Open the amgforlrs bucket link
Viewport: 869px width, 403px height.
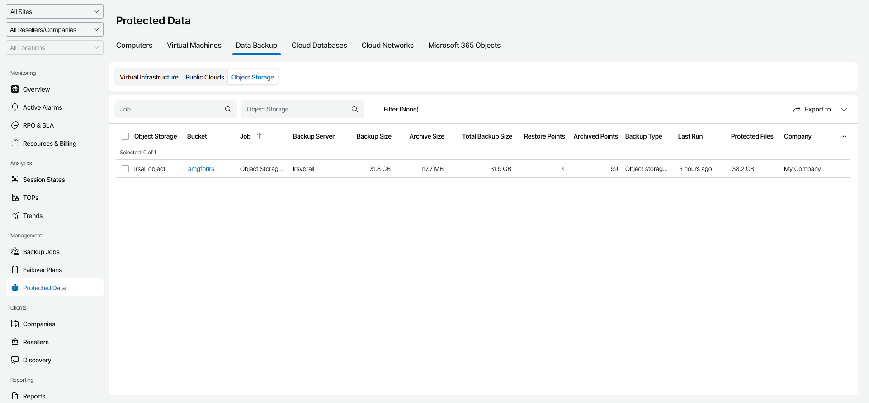[x=201, y=169]
